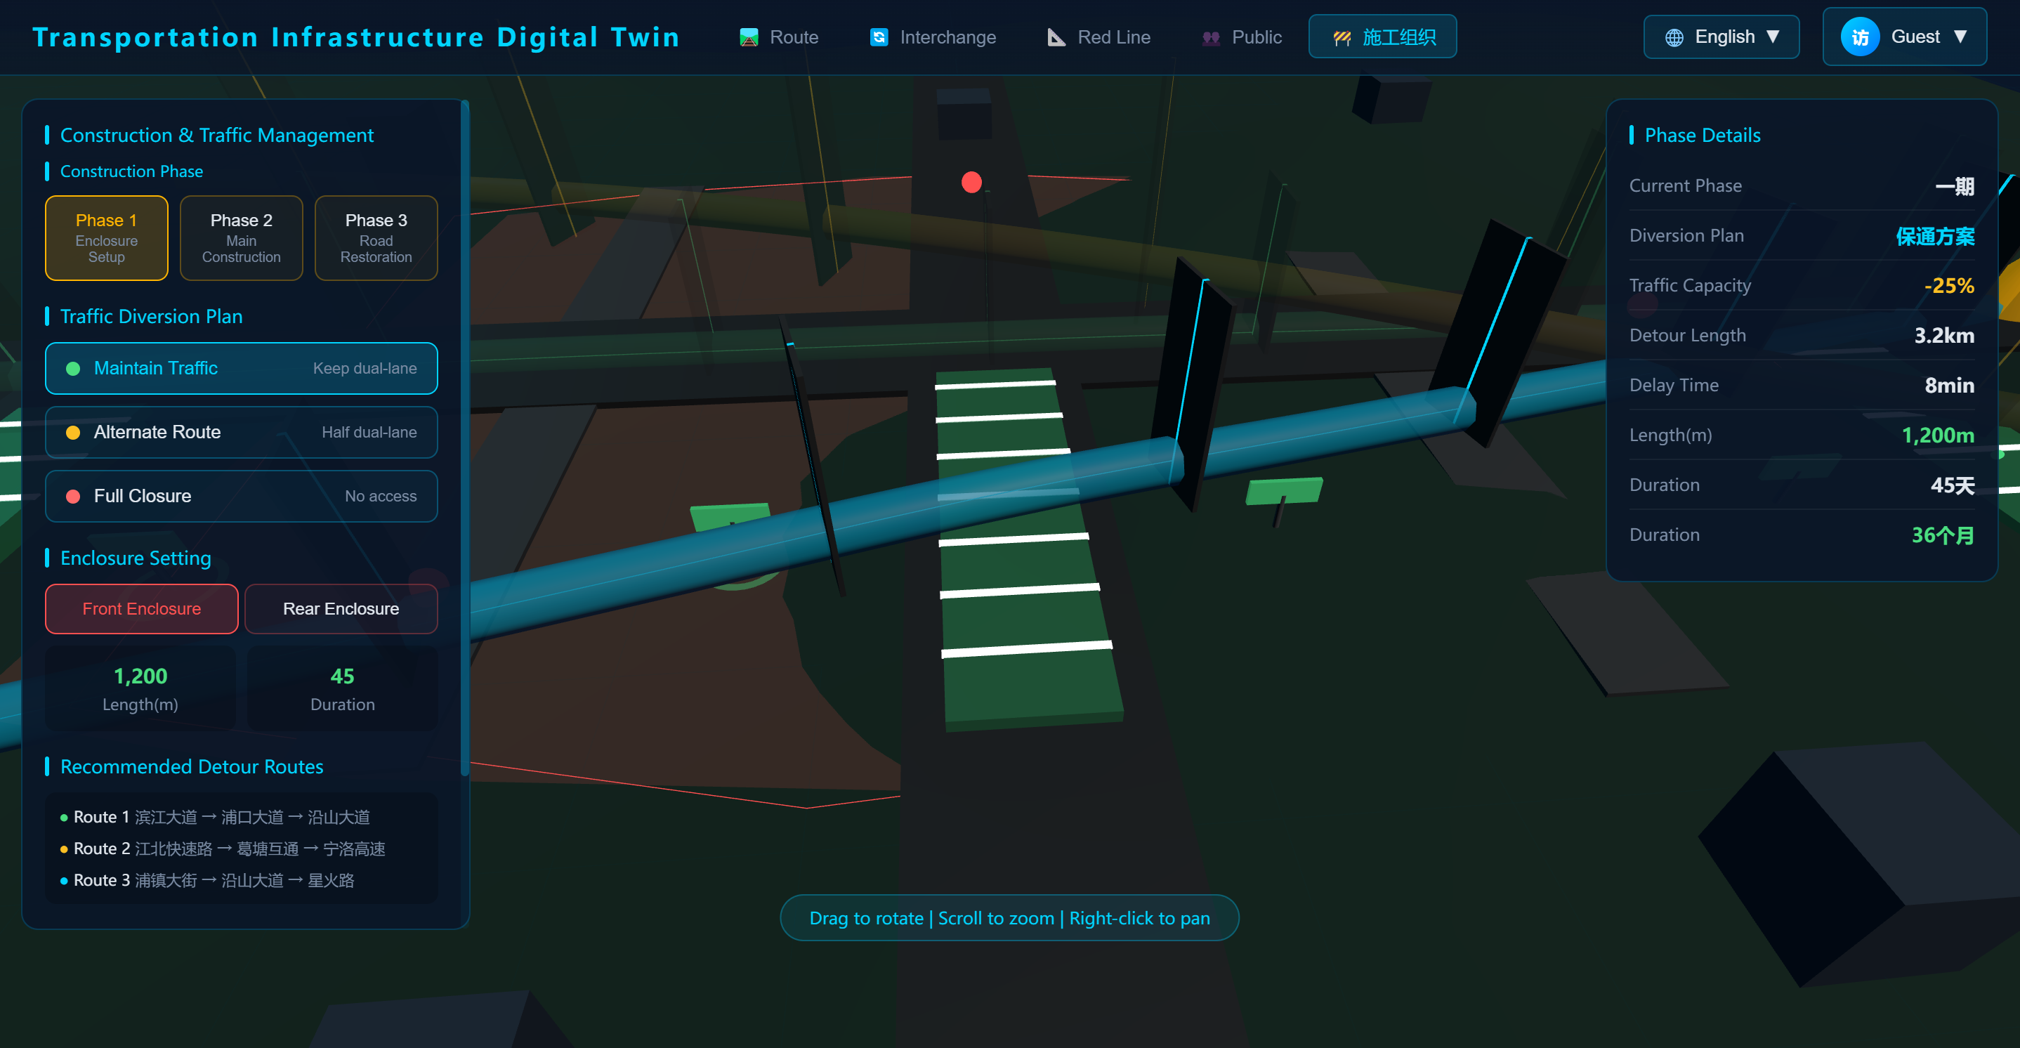Image resolution: width=2020 pixels, height=1048 pixels.
Task: Click the globe language icon
Action: (1674, 37)
